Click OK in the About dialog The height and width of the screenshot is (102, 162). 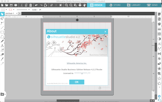77,82
